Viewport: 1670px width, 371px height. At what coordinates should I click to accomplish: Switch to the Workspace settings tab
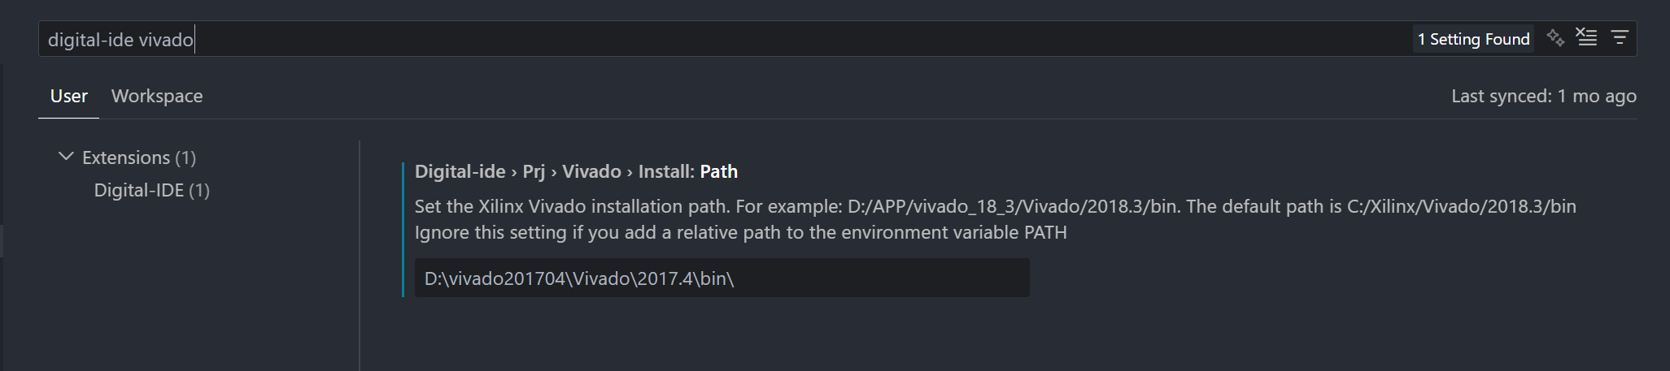pyautogui.click(x=157, y=97)
